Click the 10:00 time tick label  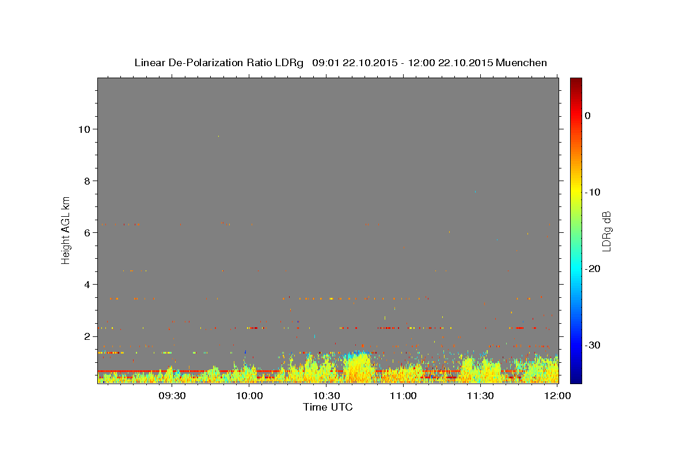click(x=249, y=396)
